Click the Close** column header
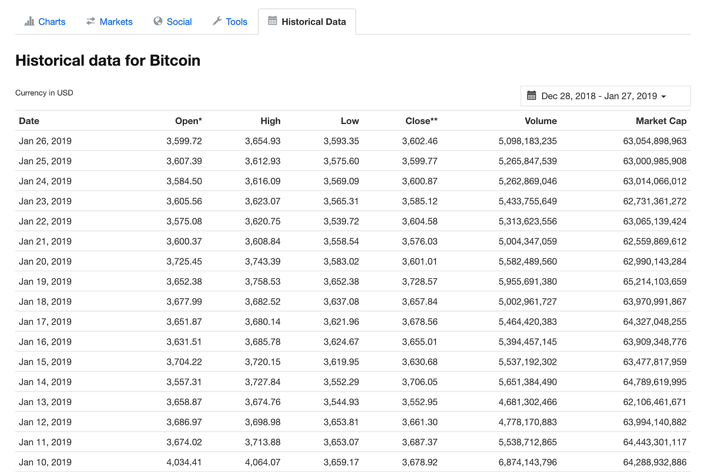The width and height of the screenshot is (705, 472). point(421,121)
